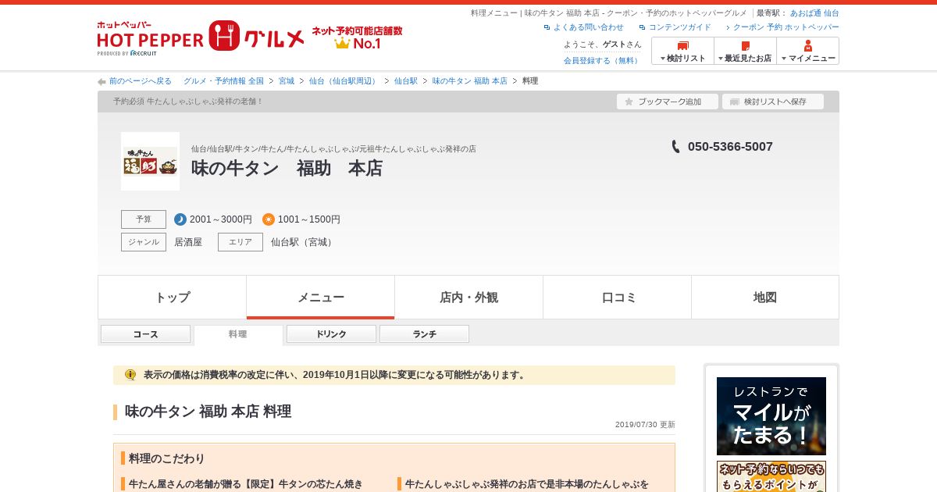This screenshot has height=492, width=937.
Task: Select the コース sub-tab
Action: tap(145, 334)
